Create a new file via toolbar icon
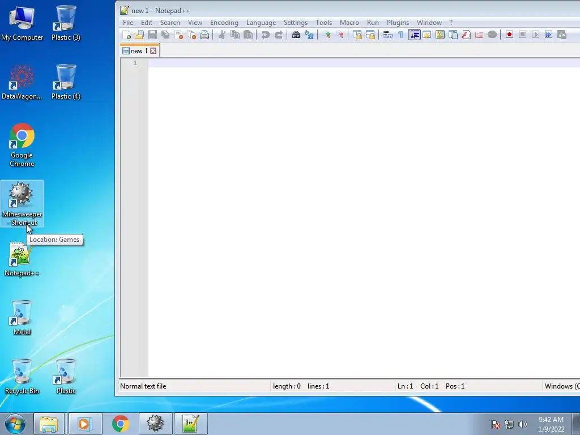 pyautogui.click(x=126, y=35)
